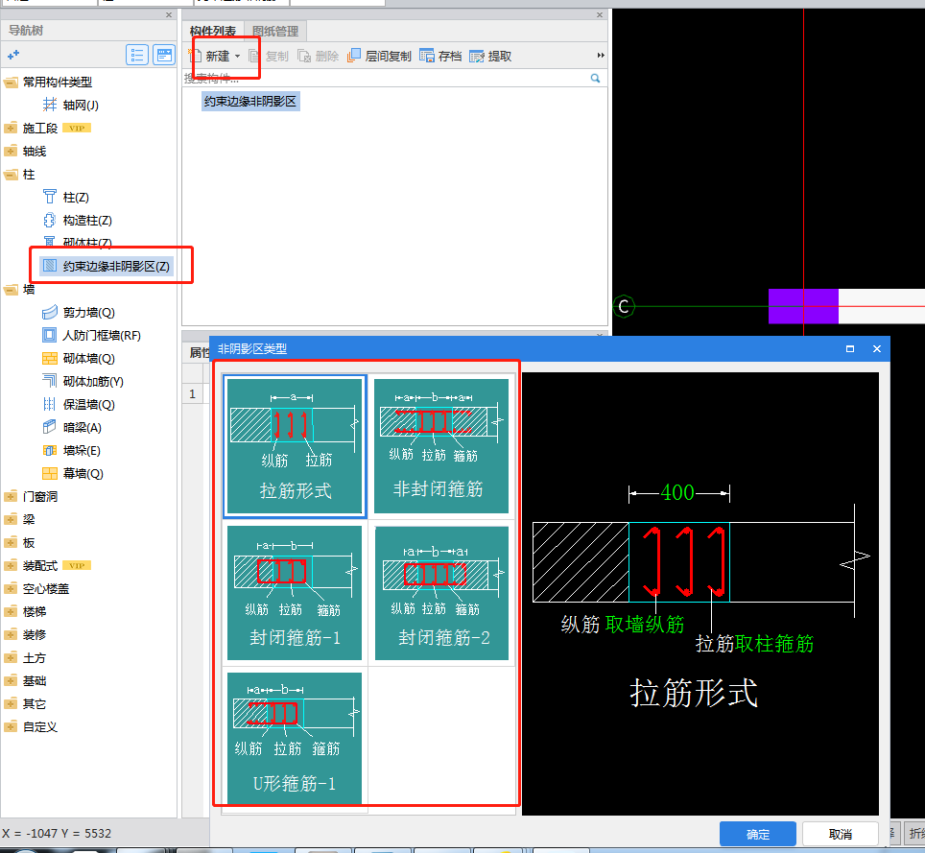This screenshot has width=925, height=853.
Task: Click the 确定 confirm button
Action: (x=757, y=834)
